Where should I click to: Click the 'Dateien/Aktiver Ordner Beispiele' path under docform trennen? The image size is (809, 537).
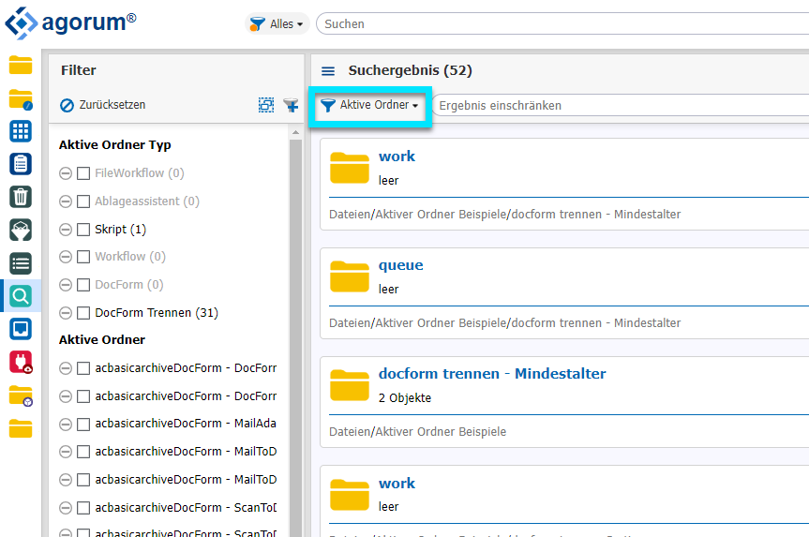pos(417,431)
